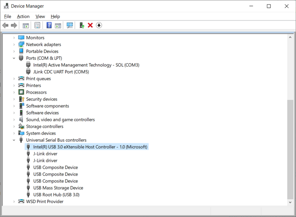
Task: Expand the Sound, video and game controllers node
Action: (x=14, y=120)
